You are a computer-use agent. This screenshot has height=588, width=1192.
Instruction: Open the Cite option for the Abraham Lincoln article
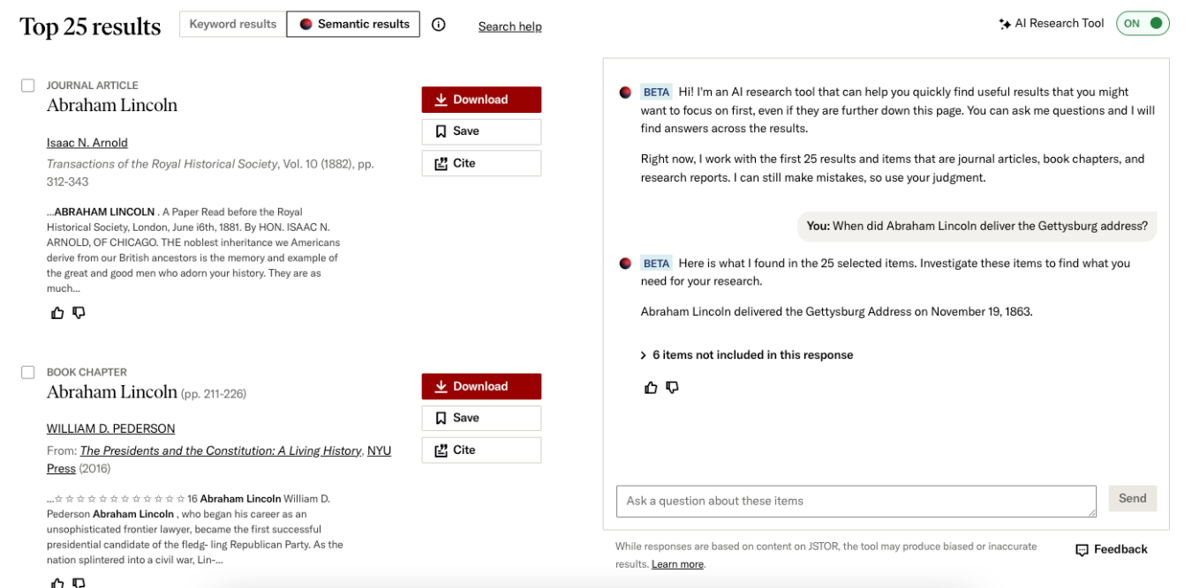pyautogui.click(x=481, y=163)
